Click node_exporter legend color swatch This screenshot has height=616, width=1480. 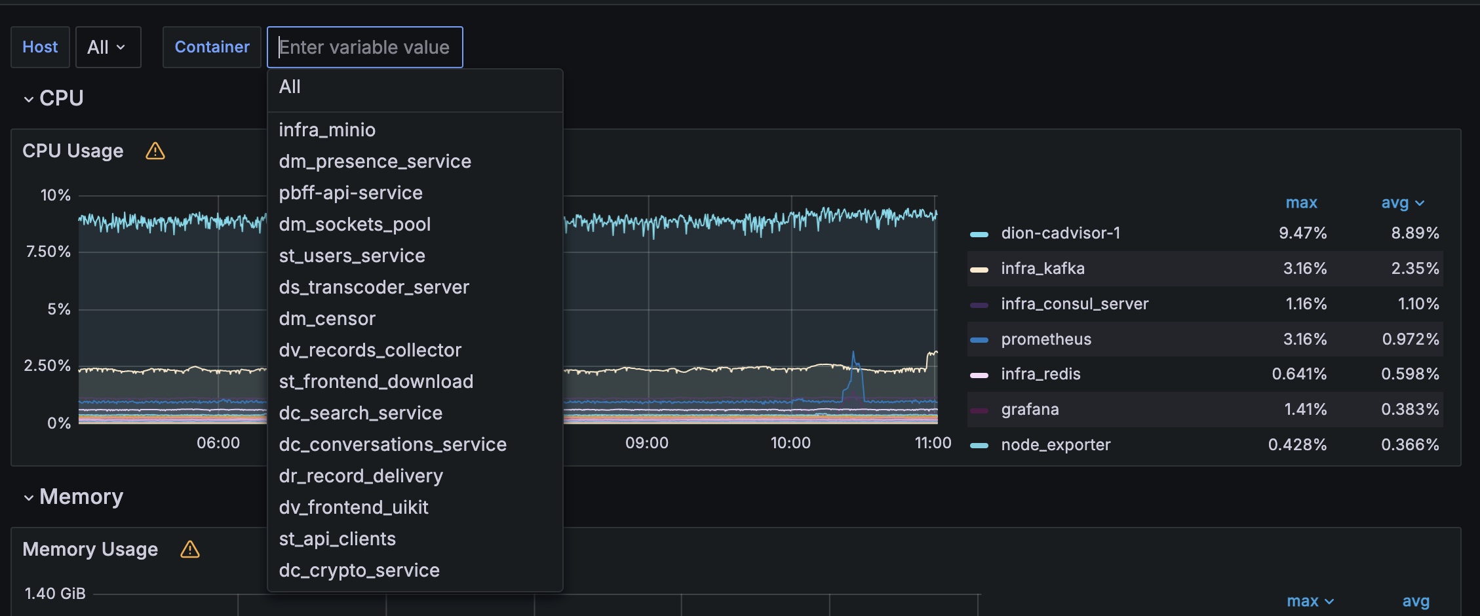(979, 446)
